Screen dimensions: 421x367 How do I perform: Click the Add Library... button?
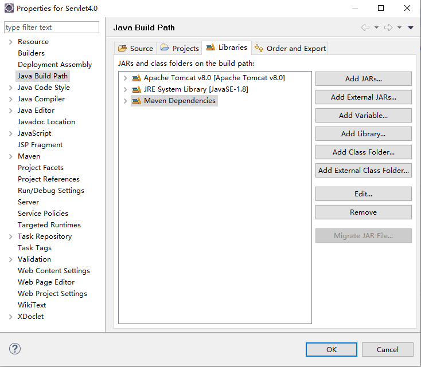point(363,133)
